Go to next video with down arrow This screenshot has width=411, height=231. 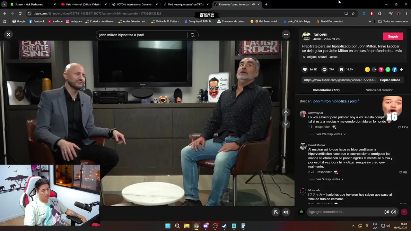(x=286, y=124)
